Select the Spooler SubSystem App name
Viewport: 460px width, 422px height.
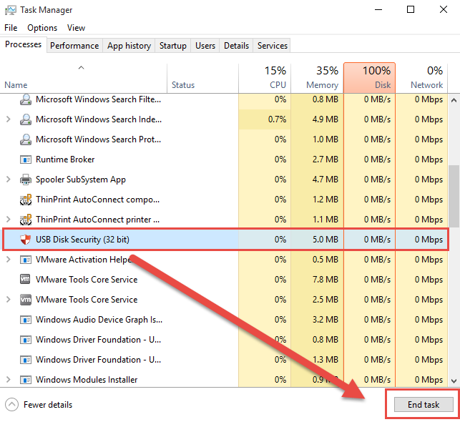81,180
